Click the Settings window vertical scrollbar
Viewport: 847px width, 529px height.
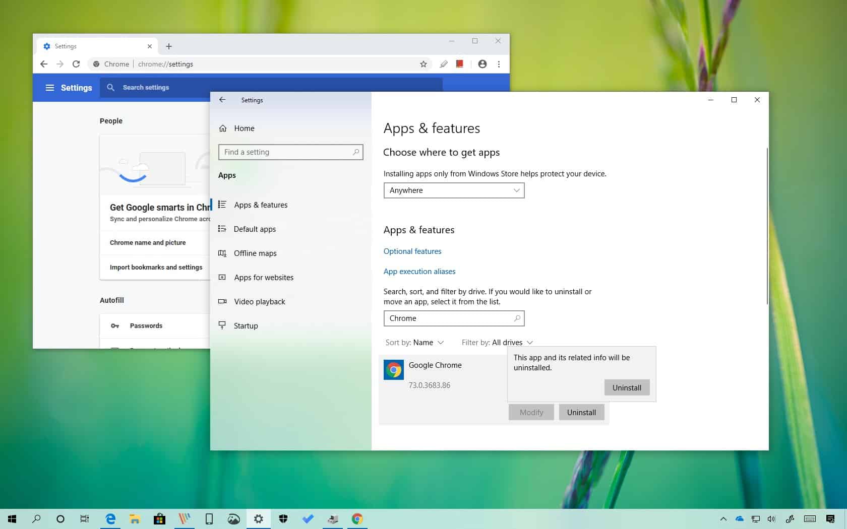pyautogui.click(x=767, y=226)
